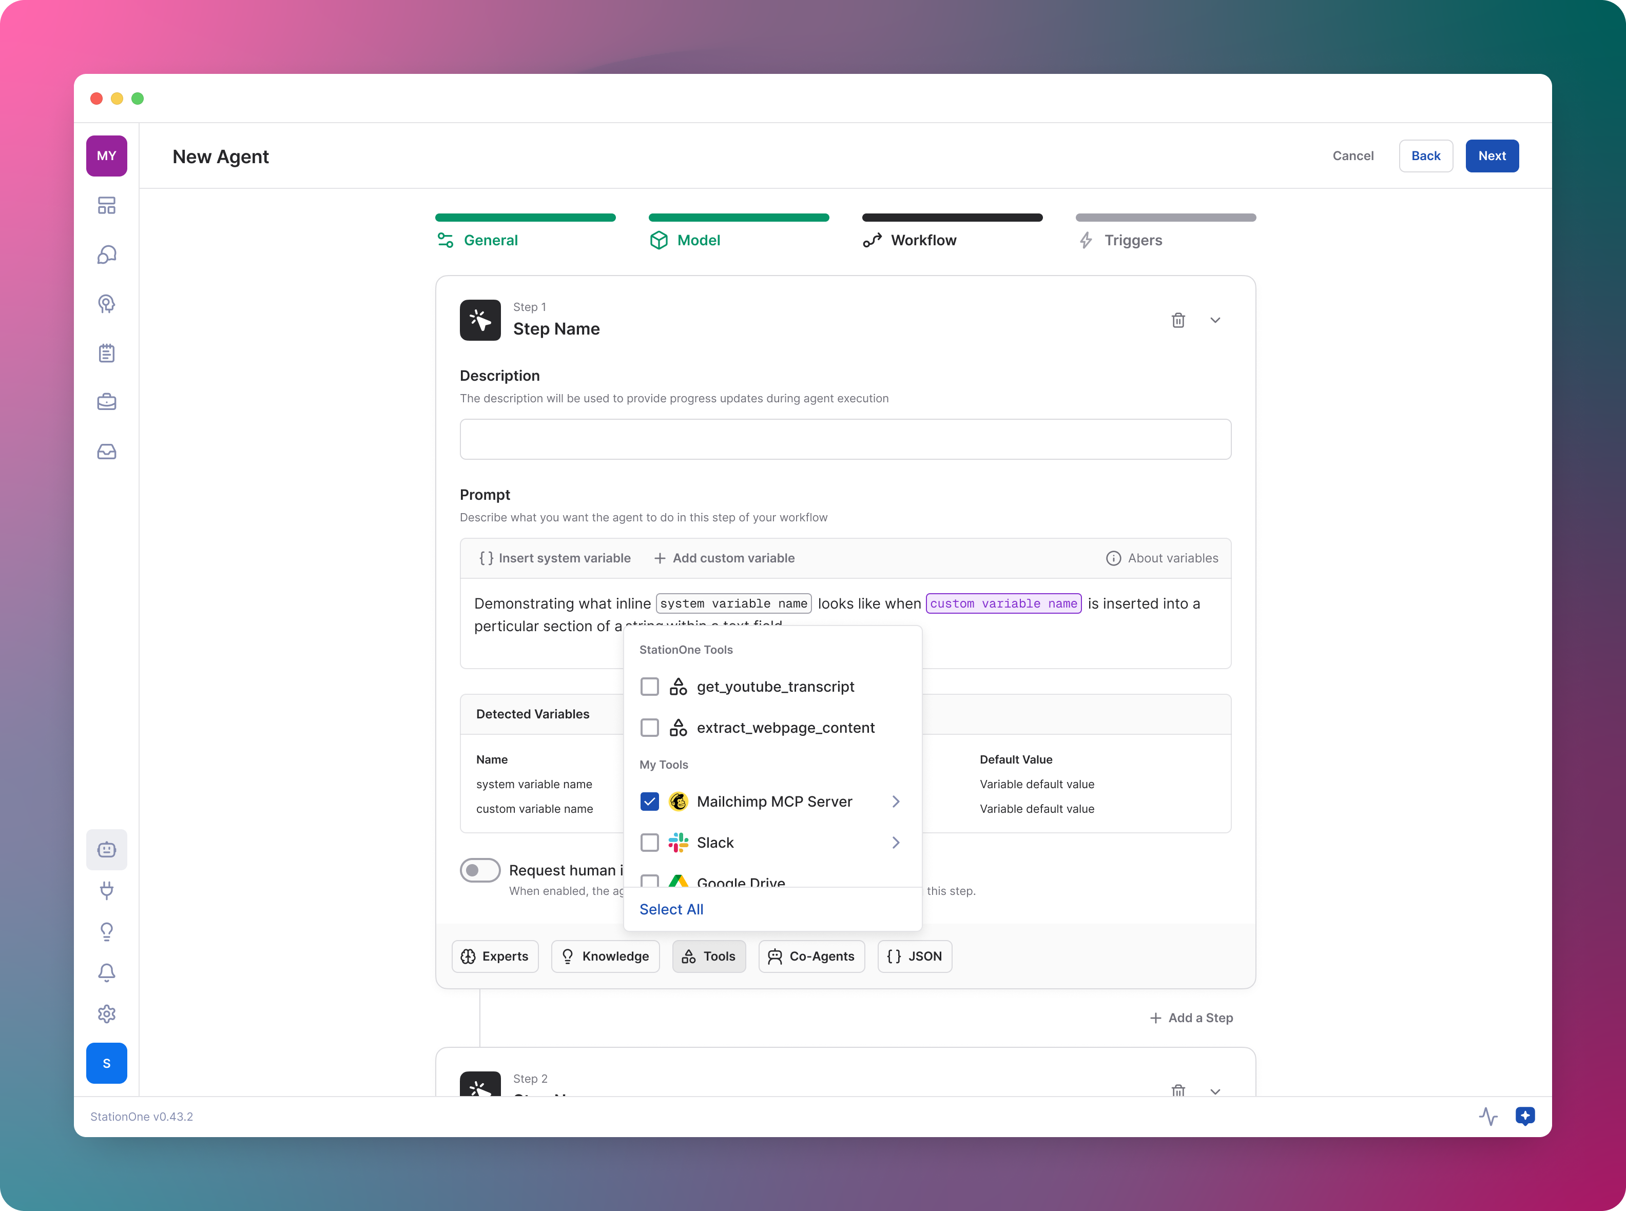Enable the Request human toggle switch
Image resolution: width=1626 pixels, height=1211 pixels.
pos(480,870)
